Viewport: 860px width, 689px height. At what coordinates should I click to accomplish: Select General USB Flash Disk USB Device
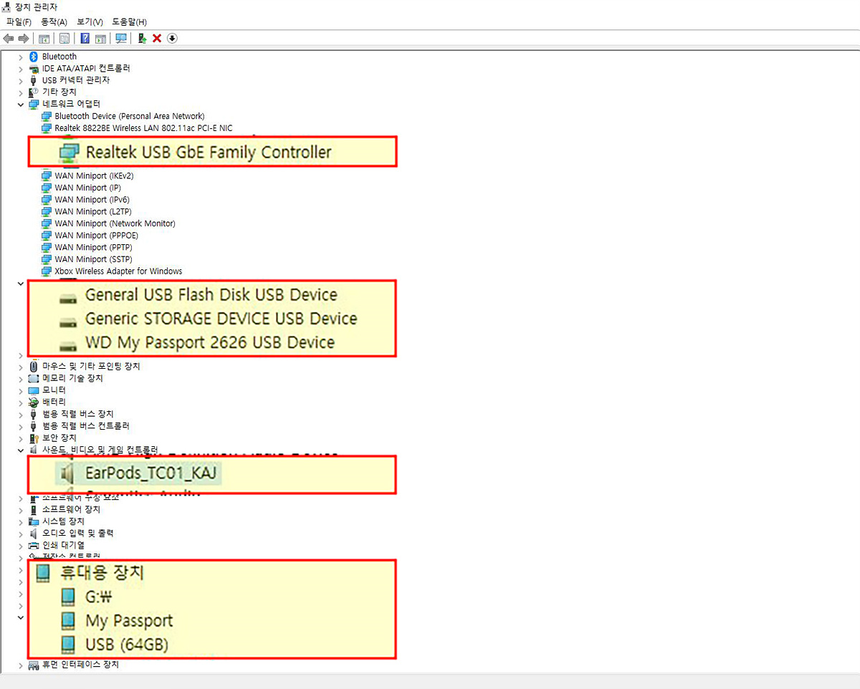tap(211, 294)
